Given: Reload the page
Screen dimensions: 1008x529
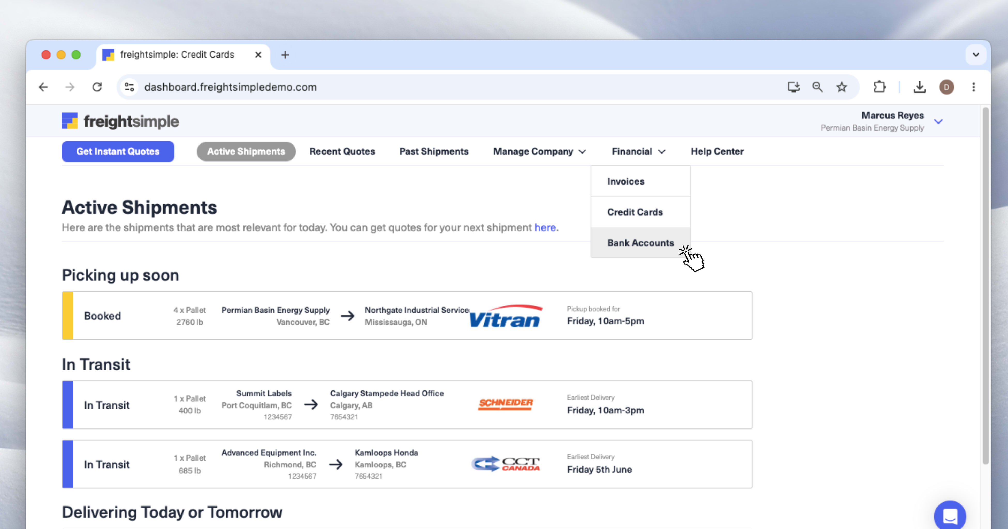Looking at the screenshot, I should (x=97, y=87).
